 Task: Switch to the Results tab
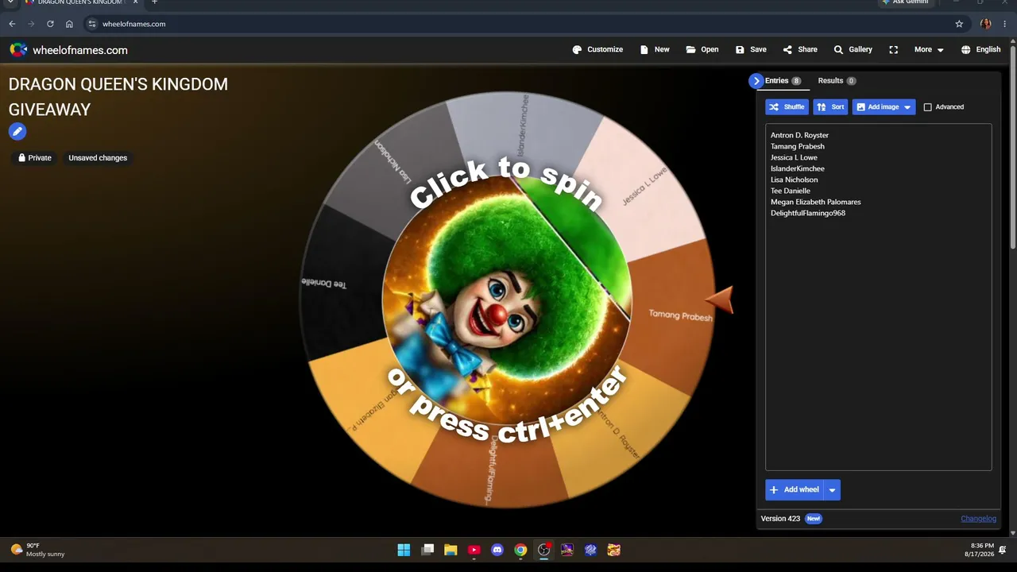(837, 81)
